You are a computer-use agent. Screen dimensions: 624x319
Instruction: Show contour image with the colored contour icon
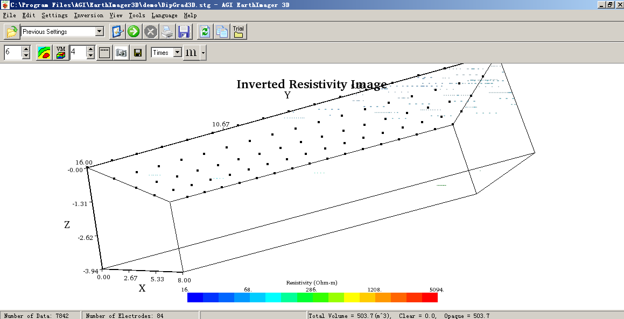[x=44, y=53]
